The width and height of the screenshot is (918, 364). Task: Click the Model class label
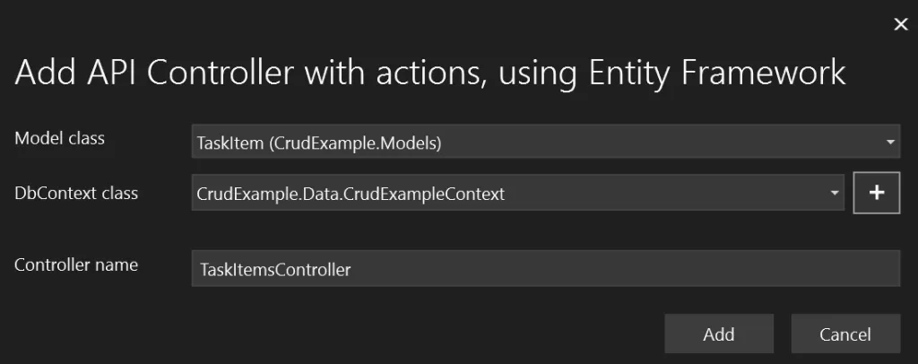[x=60, y=138]
